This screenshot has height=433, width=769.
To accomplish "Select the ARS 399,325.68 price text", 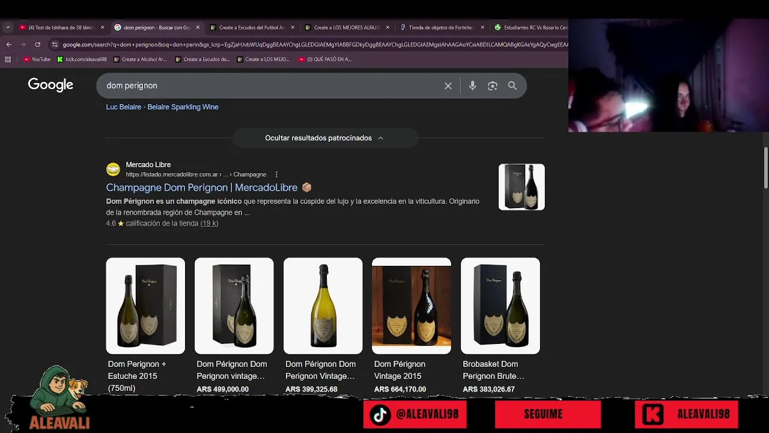I will 311,389.
